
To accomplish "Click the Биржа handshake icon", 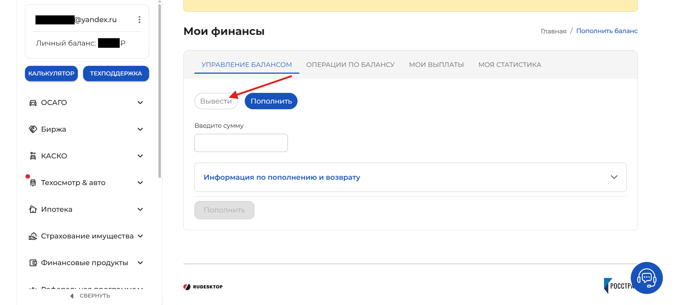I will (x=33, y=129).
